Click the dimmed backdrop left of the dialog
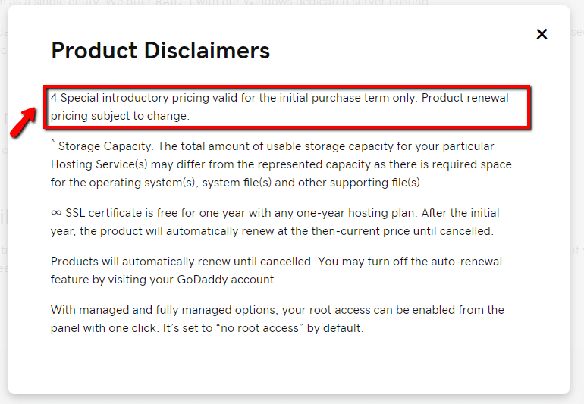The height and width of the screenshot is (404, 584). tap(4, 227)
